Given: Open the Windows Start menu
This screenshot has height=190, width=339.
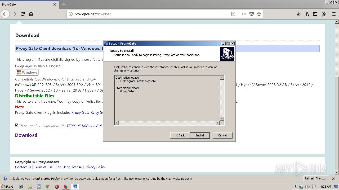Looking at the screenshot, I should (x=7, y=187).
